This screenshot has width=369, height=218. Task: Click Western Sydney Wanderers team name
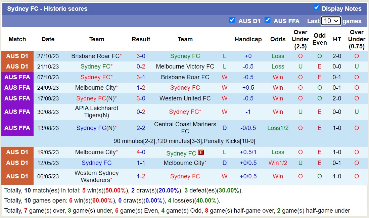pyautogui.click(x=96, y=176)
